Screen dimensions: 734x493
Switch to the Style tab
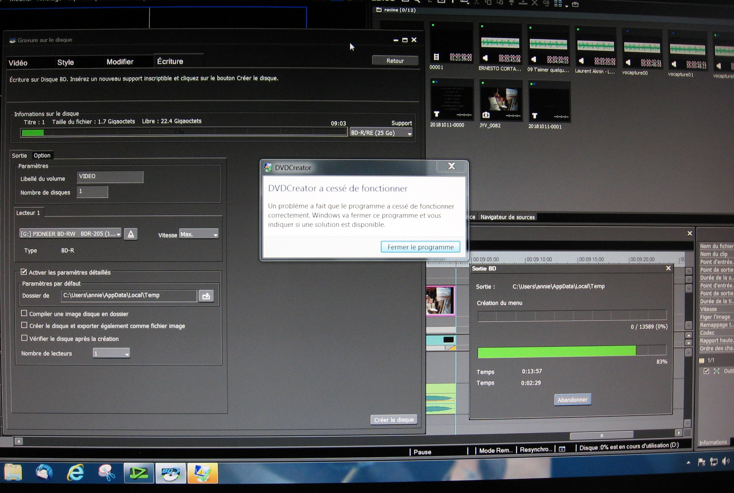pos(66,62)
